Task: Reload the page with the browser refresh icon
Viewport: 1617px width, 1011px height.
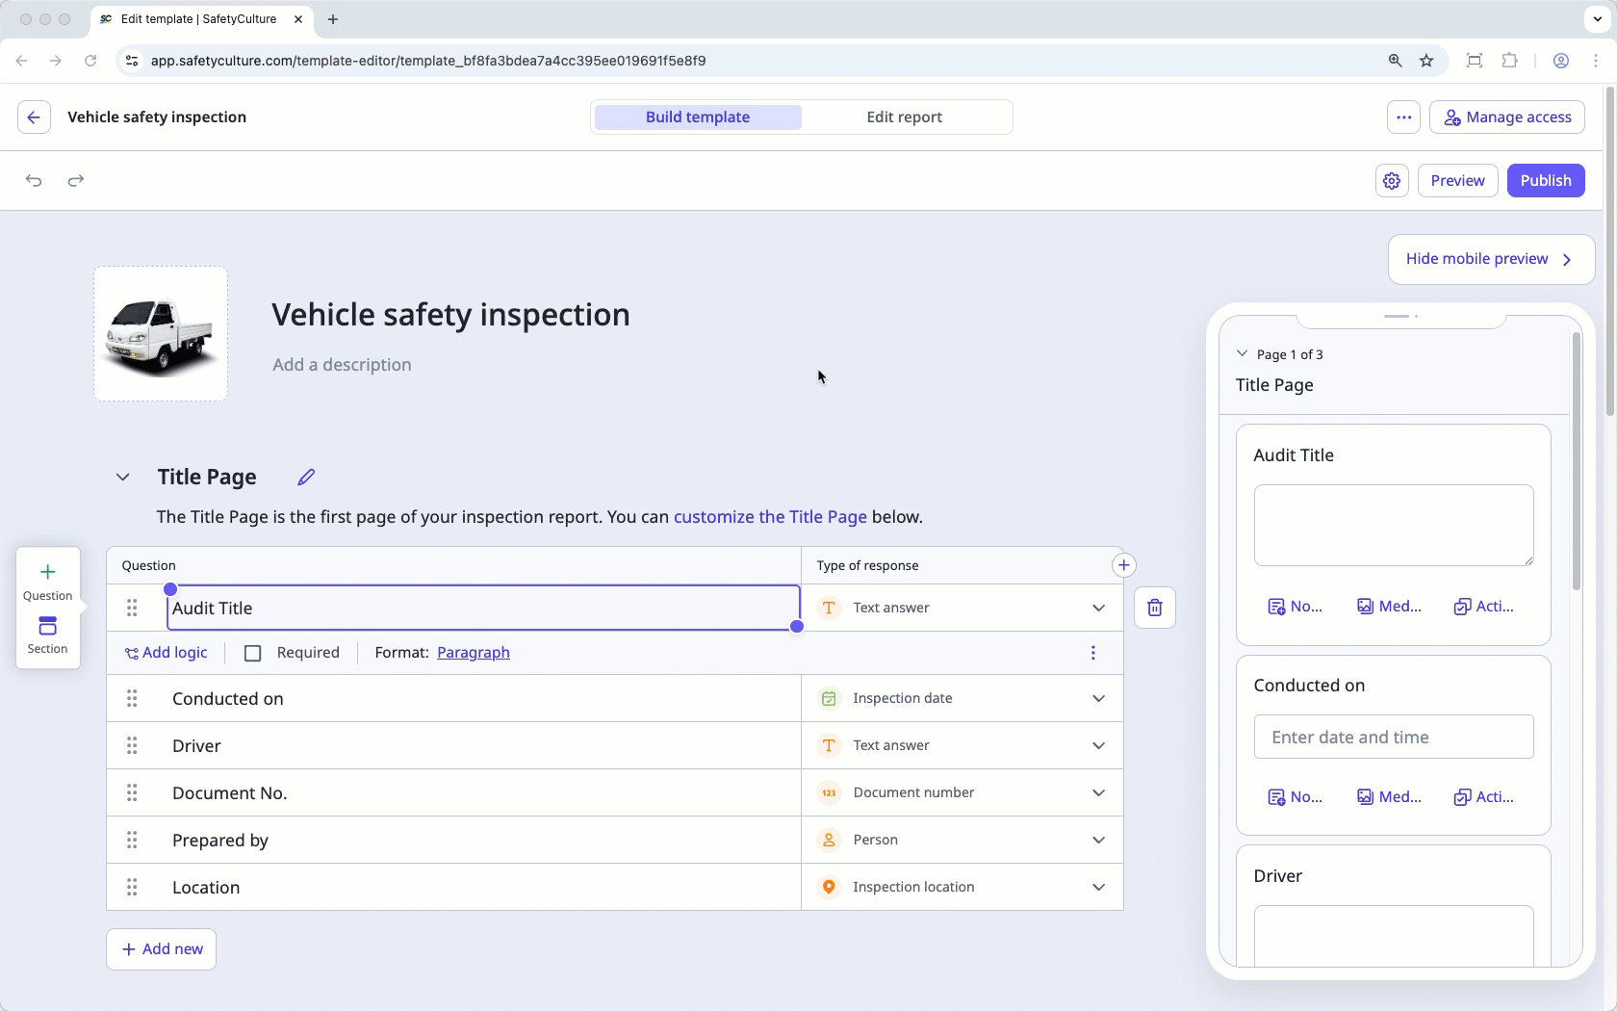Action: pos(90,61)
